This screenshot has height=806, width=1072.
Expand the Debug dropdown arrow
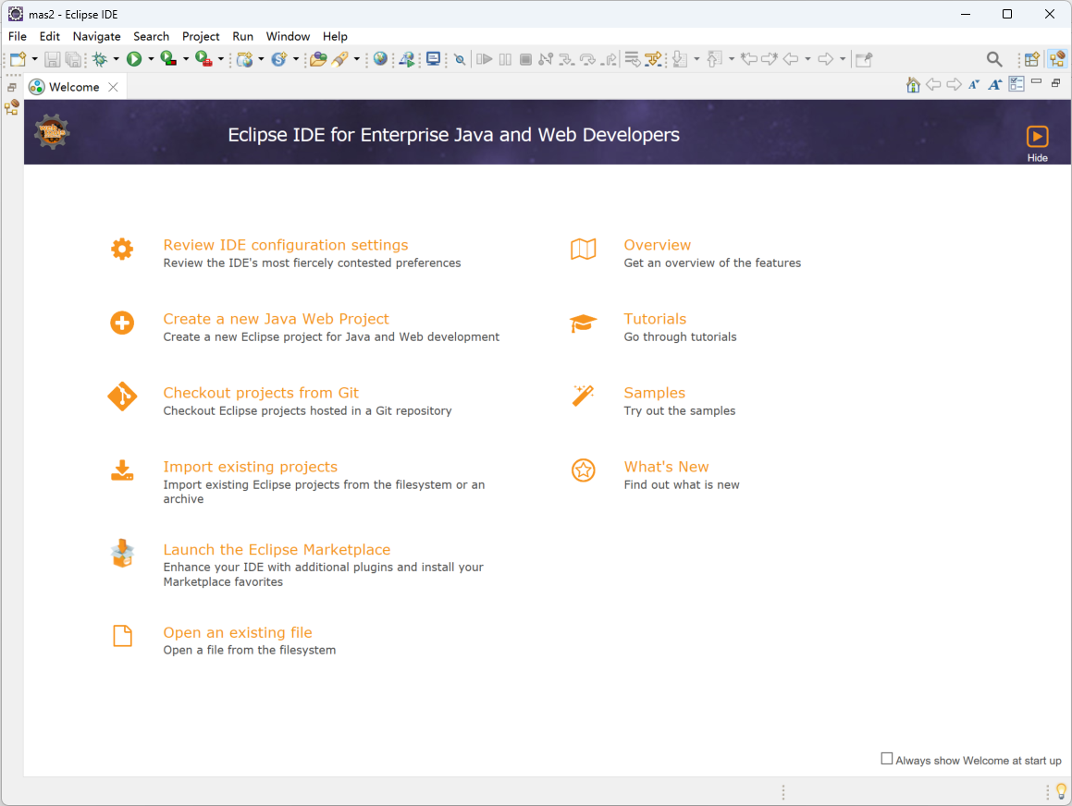(117, 59)
